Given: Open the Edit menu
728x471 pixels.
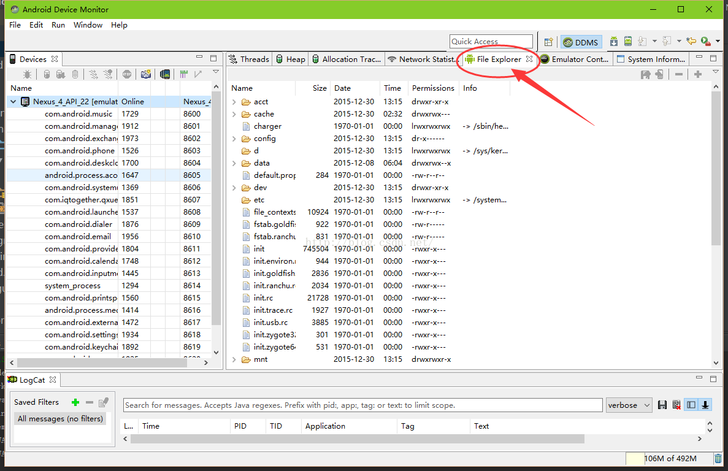Looking at the screenshot, I should [x=36, y=25].
